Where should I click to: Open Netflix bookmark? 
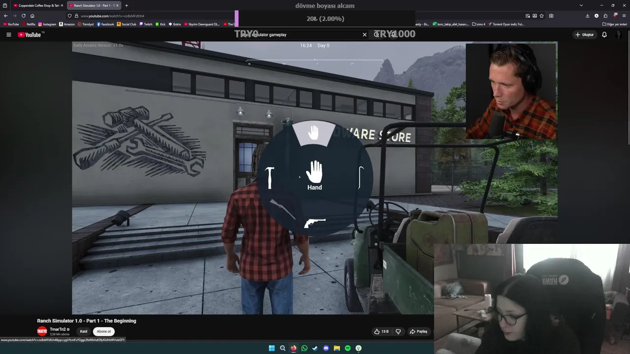point(29,24)
